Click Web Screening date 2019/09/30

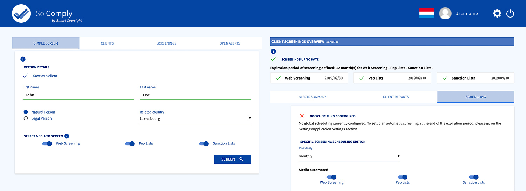coord(334,78)
